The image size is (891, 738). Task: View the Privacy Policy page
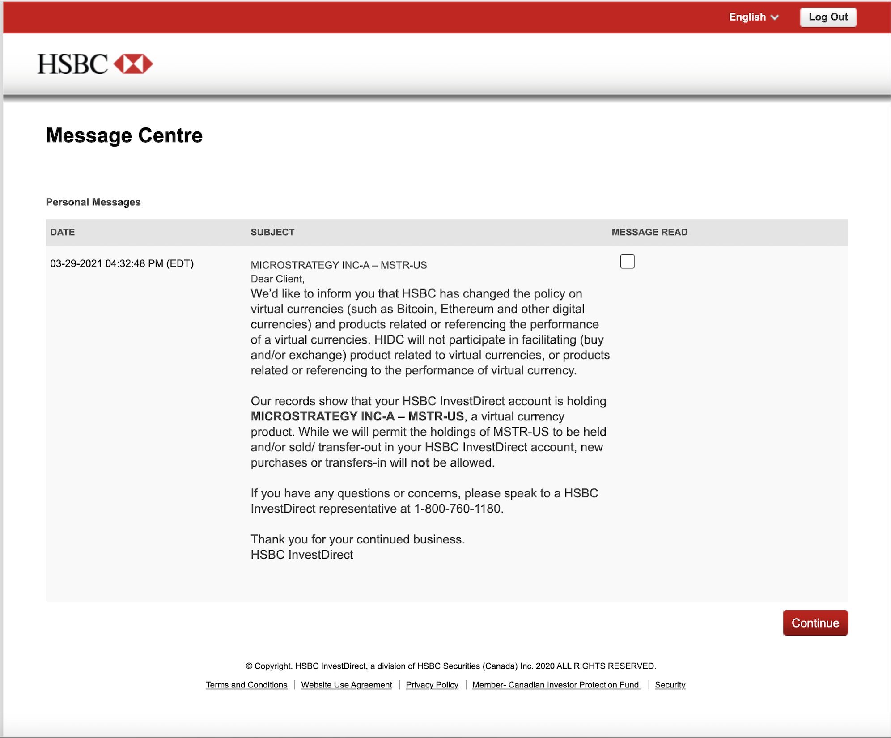pos(432,685)
